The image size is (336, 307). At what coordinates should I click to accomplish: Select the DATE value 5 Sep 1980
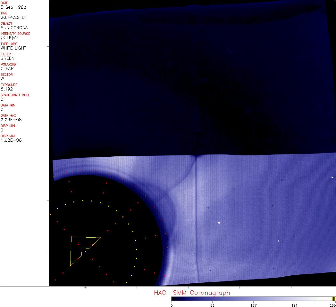(13, 7)
